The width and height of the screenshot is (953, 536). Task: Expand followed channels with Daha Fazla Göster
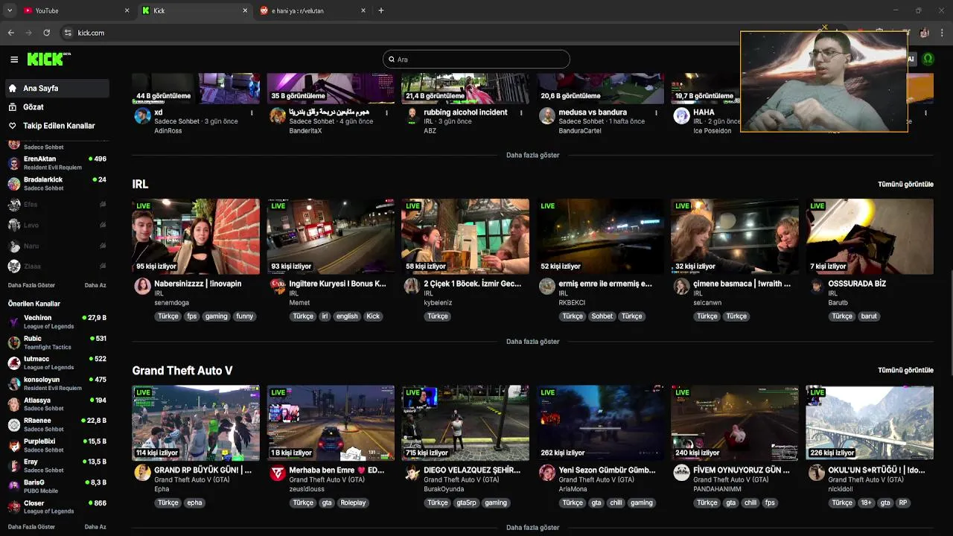point(31,285)
